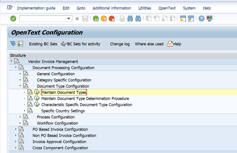
Task: Click the Change log button
Action: (x=120, y=44)
